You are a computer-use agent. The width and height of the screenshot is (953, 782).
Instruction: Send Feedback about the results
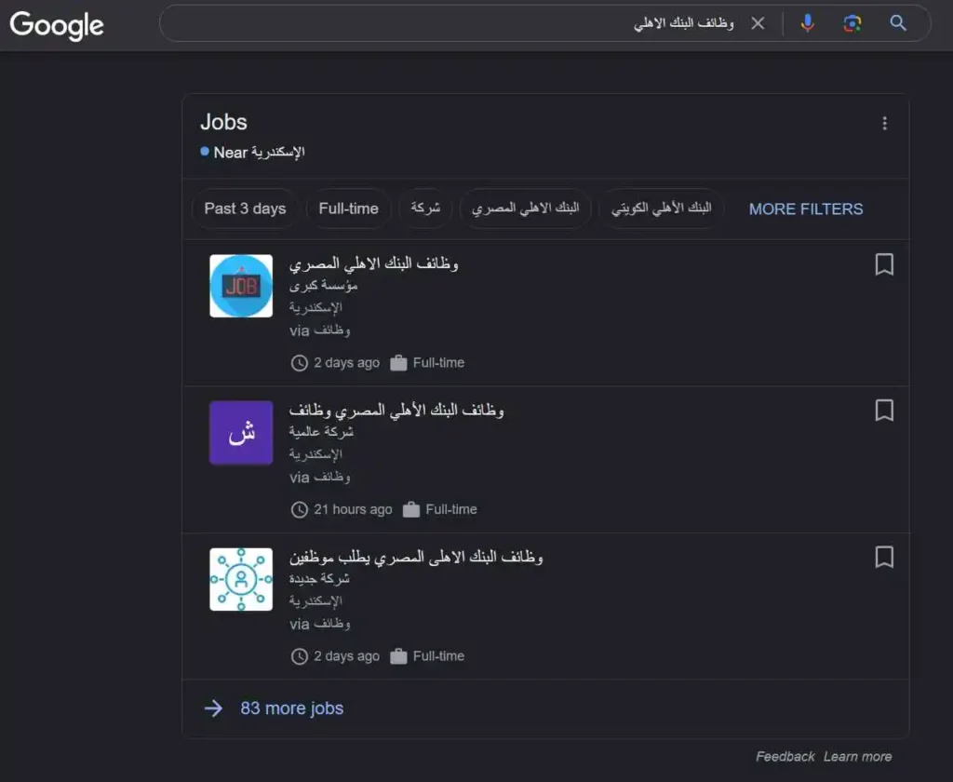click(785, 756)
